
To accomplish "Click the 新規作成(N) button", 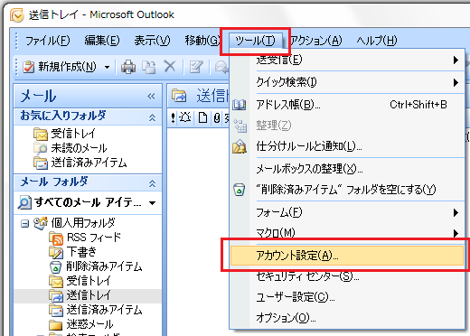I will coord(60,67).
